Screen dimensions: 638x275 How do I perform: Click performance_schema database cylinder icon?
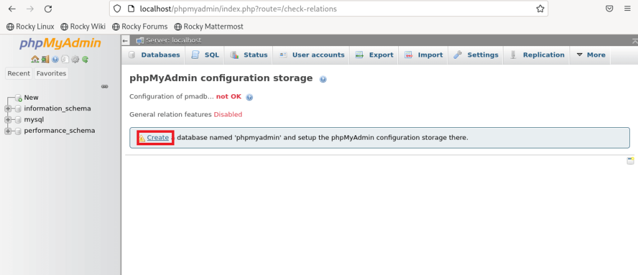tap(18, 131)
